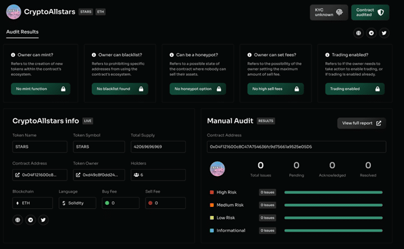Open website globe icon under token info
The width and height of the screenshot is (404, 249).
coord(17,220)
